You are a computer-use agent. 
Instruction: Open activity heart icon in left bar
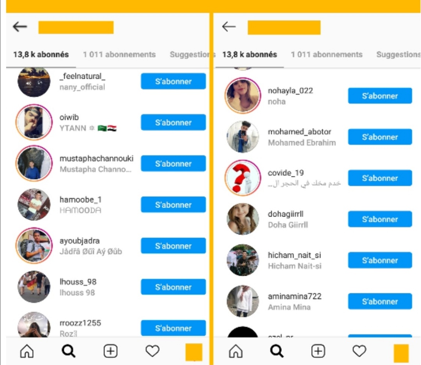(x=152, y=351)
